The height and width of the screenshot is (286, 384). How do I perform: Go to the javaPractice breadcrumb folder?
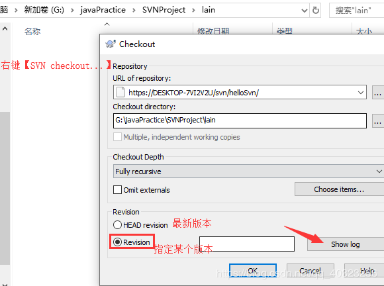(103, 10)
